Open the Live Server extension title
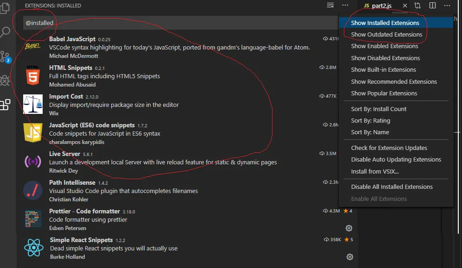462x268 pixels. tap(64, 154)
